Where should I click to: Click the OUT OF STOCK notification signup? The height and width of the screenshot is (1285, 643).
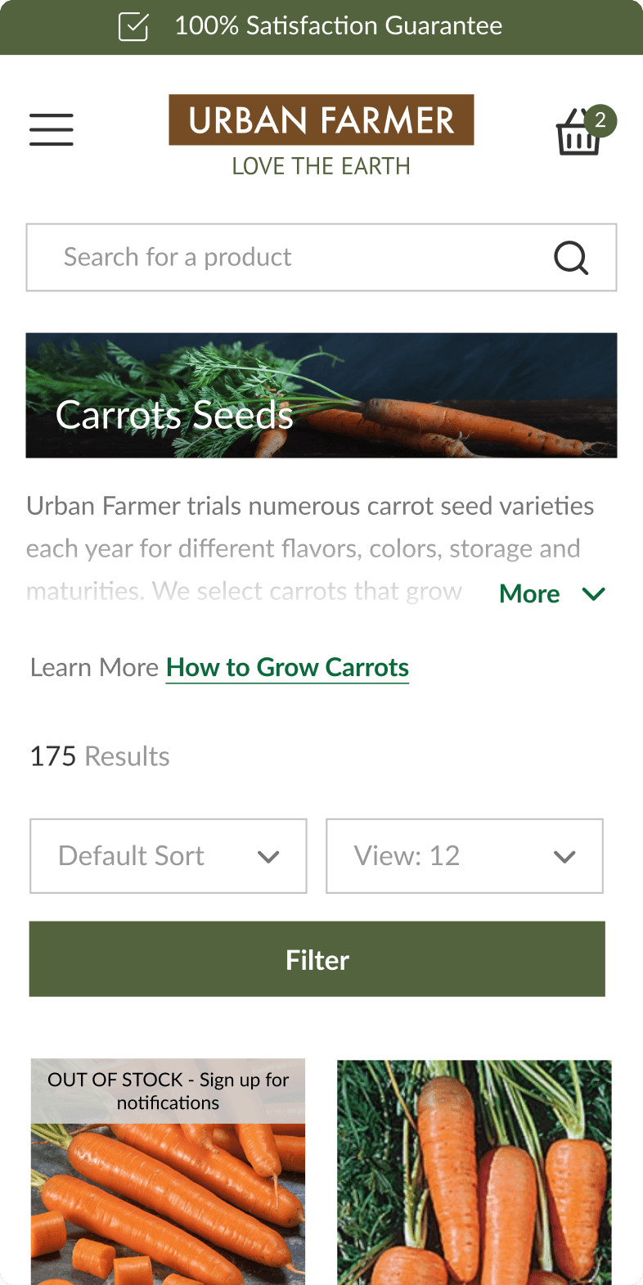168,1091
